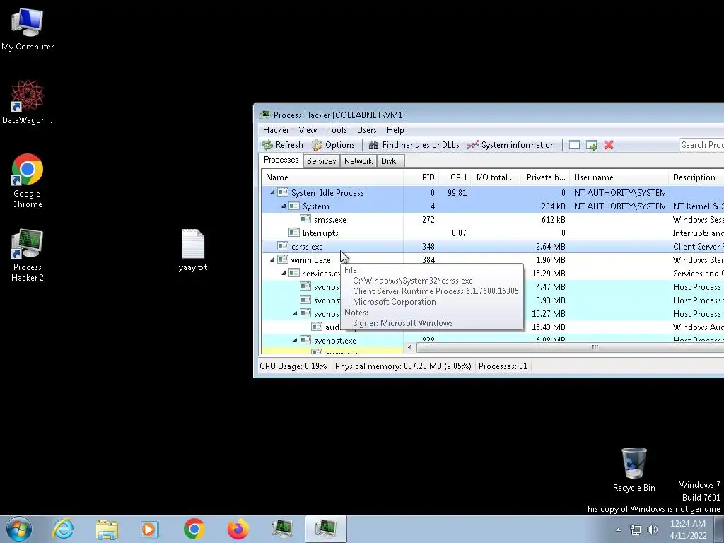This screenshot has height=543, width=724.
Task: Open Process Hacker 2 desktop shortcut
Action: pos(28,255)
